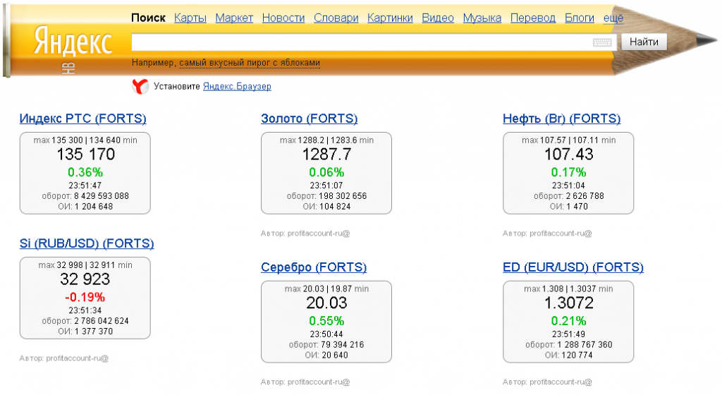
Task: Click the ОИ: 1 377 370 line
Action: point(85,332)
